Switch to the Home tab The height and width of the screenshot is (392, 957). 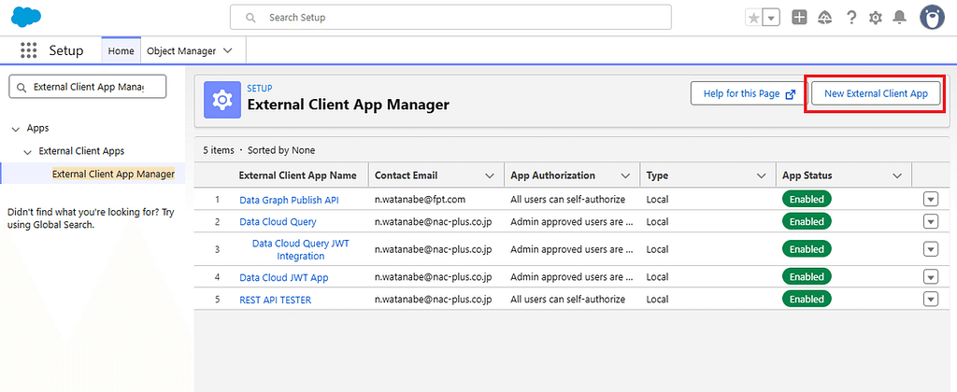coord(121,51)
